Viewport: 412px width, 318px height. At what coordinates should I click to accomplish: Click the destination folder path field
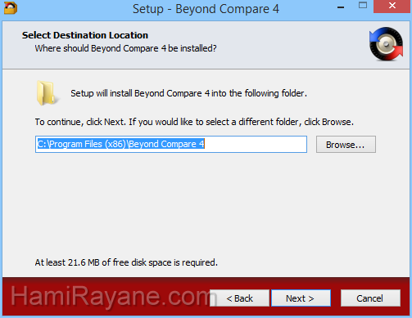tap(171, 144)
